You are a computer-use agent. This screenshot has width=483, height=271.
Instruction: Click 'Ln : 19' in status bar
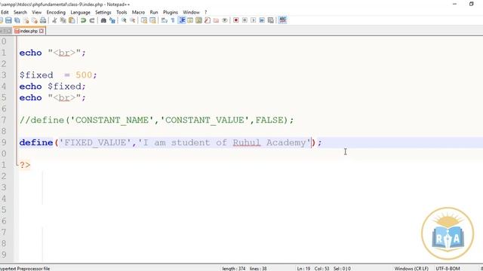click(303, 269)
